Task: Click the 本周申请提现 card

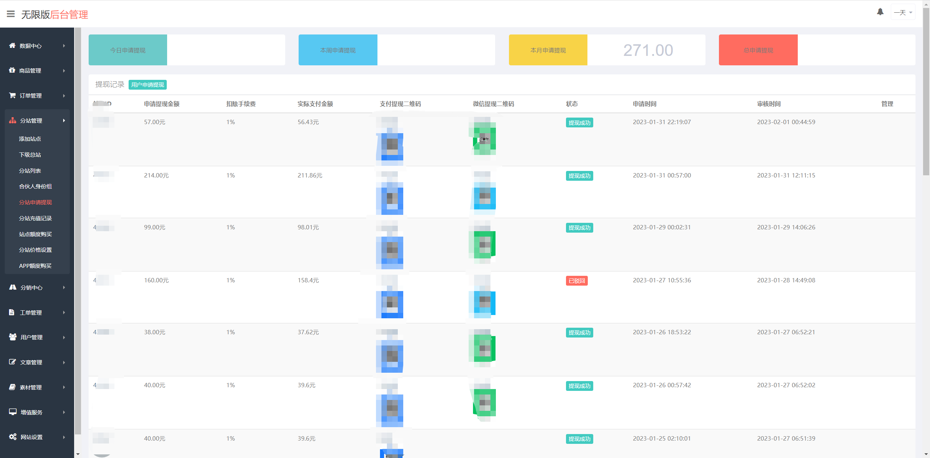Action: coord(397,50)
